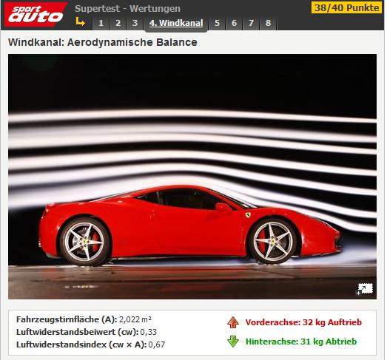
Task: Click the Luftwiderstandsbeiwert (cw) value
Action: coord(149,332)
